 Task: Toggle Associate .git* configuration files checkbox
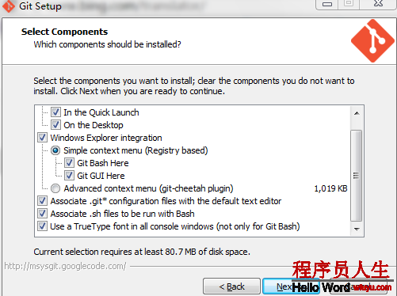point(42,201)
